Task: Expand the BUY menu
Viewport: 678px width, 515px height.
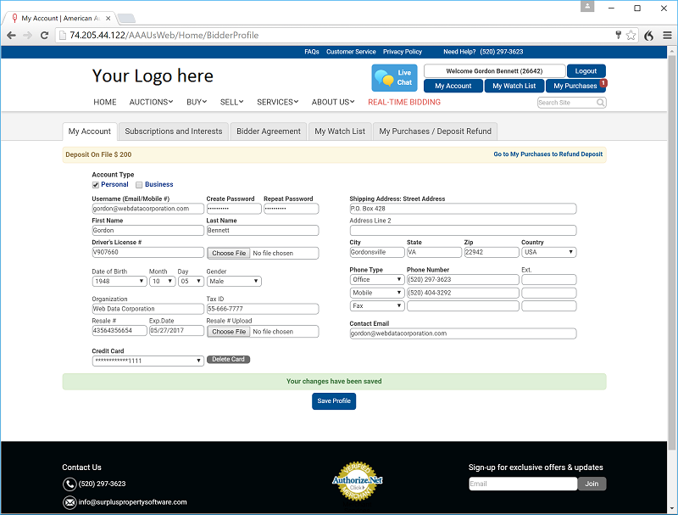Action: 197,102
